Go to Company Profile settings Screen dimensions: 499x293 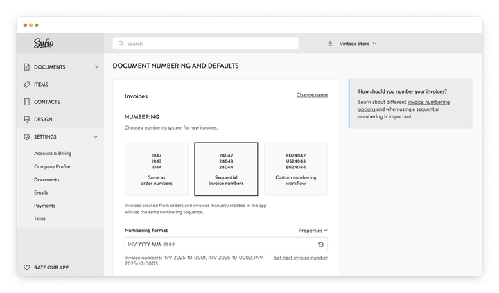[x=52, y=166]
